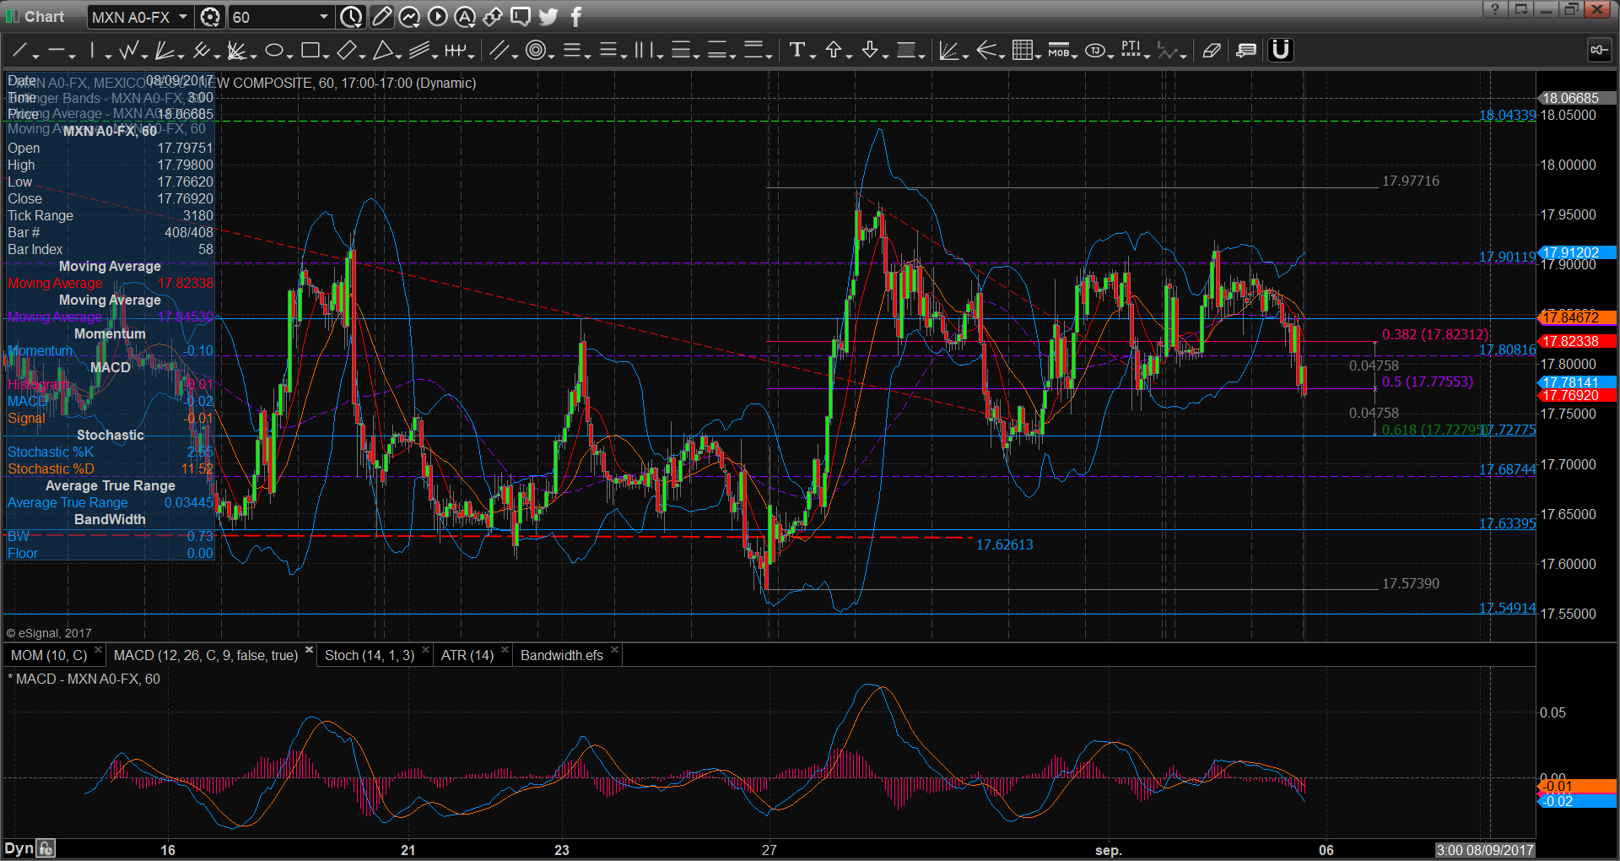The height and width of the screenshot is (861, 1620).
Task: Open the time template clock icon
Action: (352, 16)
